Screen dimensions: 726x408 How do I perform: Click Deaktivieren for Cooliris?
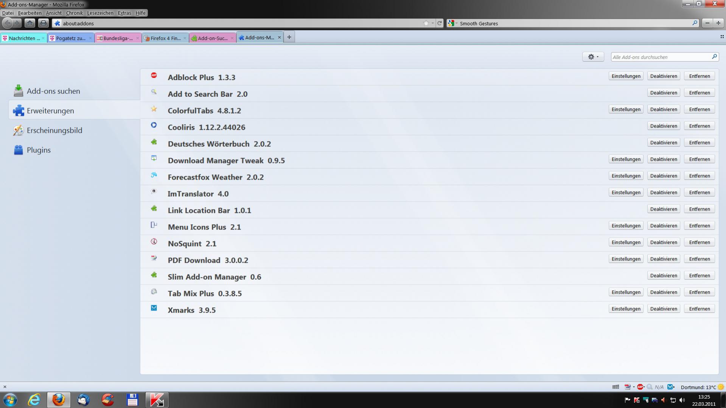point(663,126)
